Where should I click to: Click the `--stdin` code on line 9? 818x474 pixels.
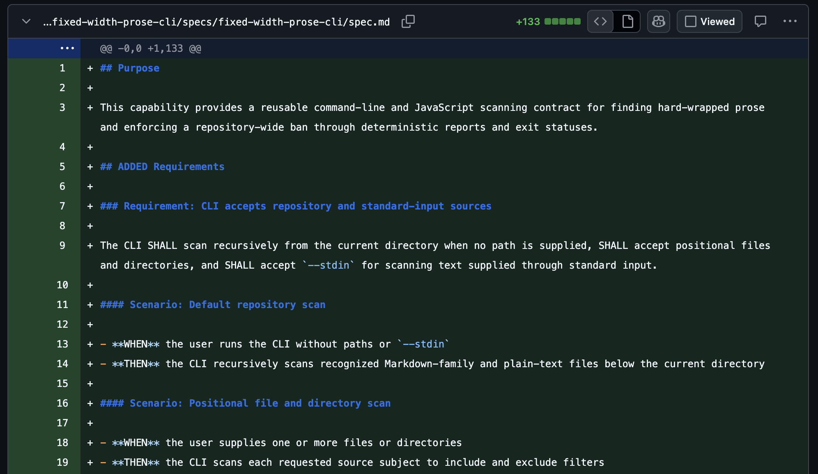[x=329, y=265]
